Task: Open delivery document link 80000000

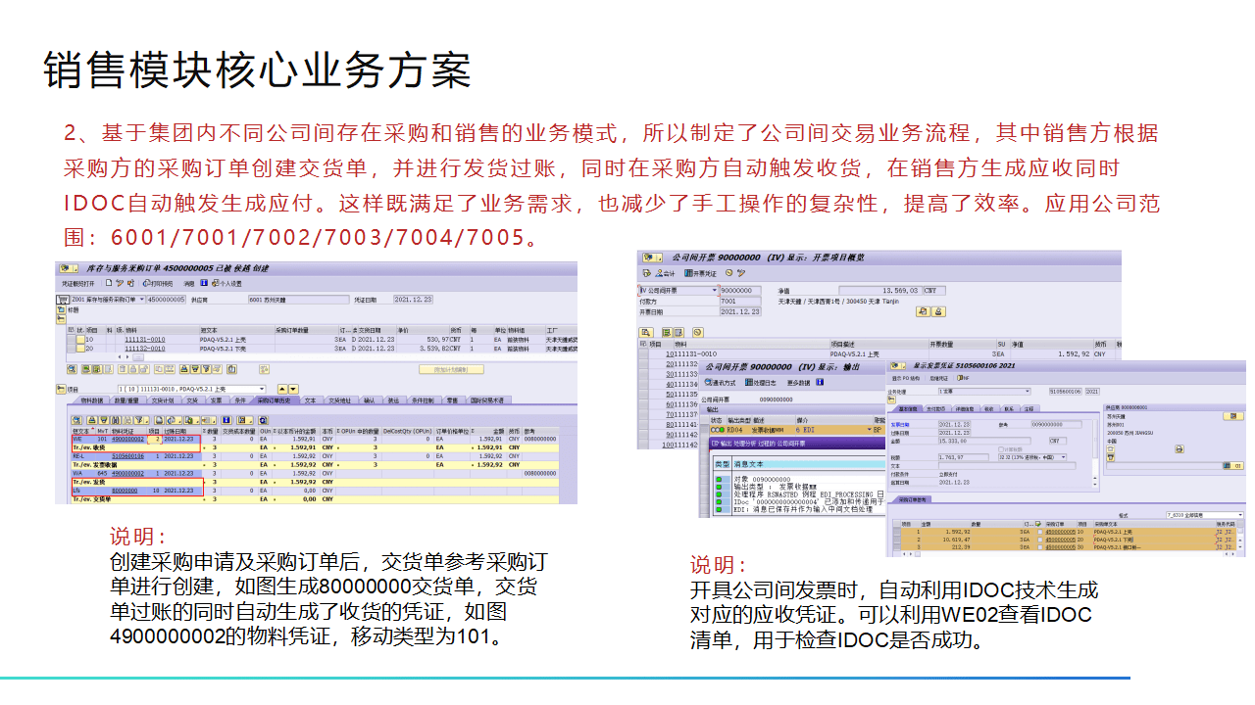Action: click(x=125, y=491)
